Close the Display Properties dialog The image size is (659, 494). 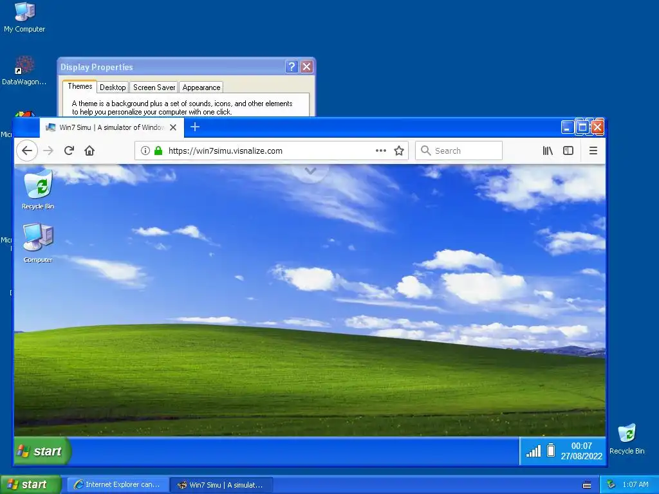tap(307, 66)
